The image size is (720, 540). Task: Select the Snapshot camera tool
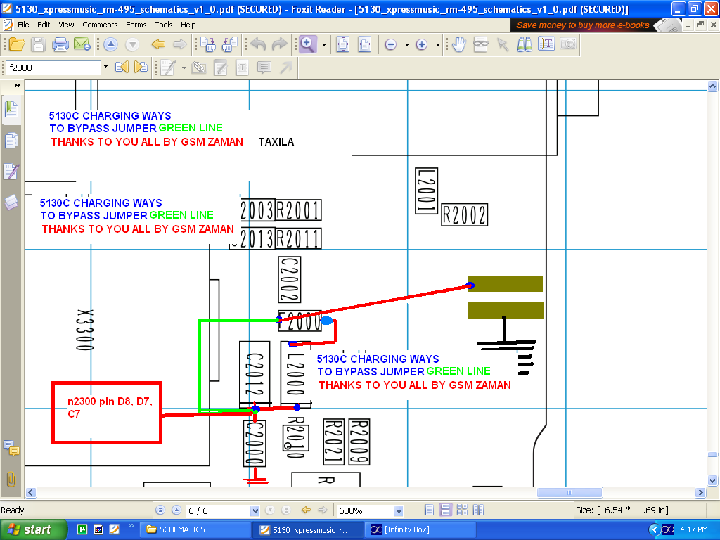(x=568, y=44)
